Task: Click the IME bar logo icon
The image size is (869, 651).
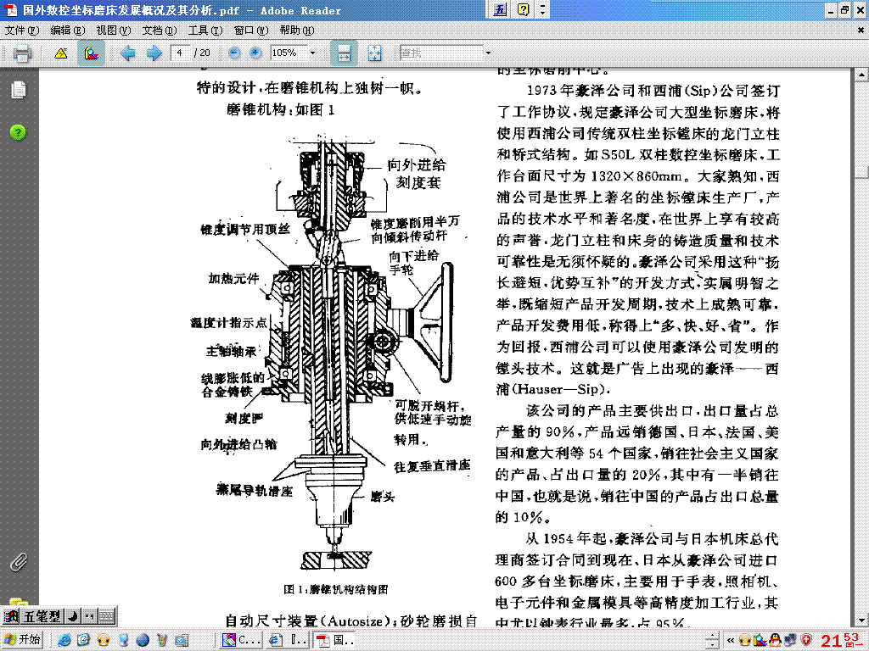Action: coord(11,616)
